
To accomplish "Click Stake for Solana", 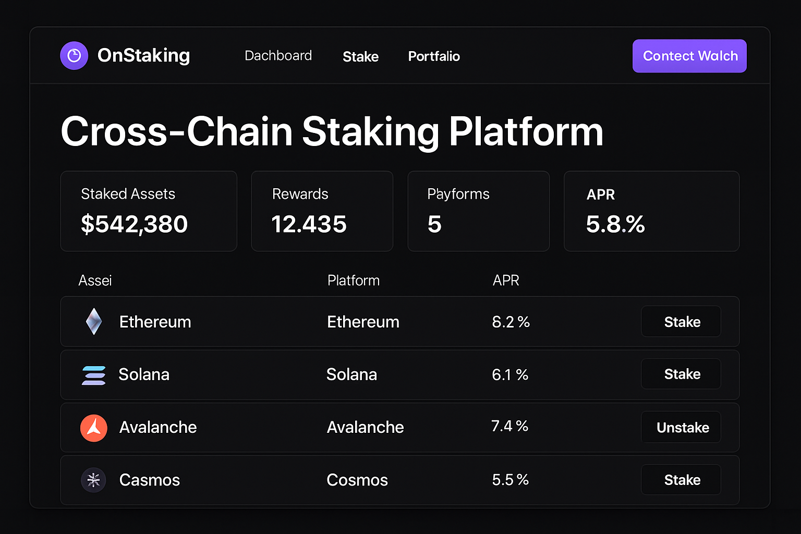I will 681,374.
